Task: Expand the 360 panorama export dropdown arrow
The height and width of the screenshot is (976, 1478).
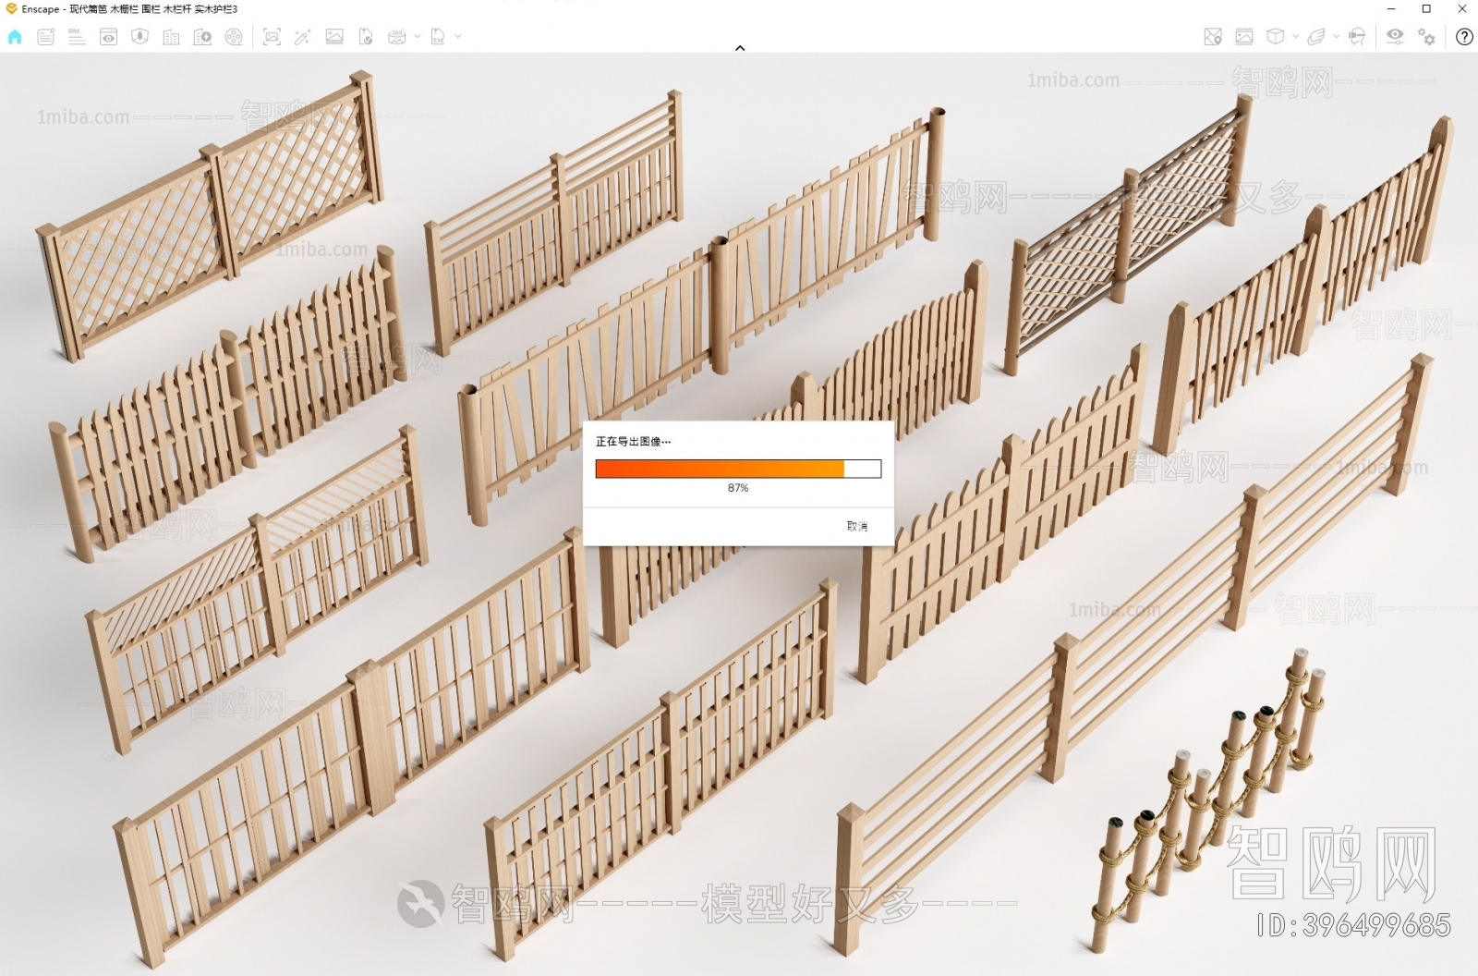Action: (418, 37)
